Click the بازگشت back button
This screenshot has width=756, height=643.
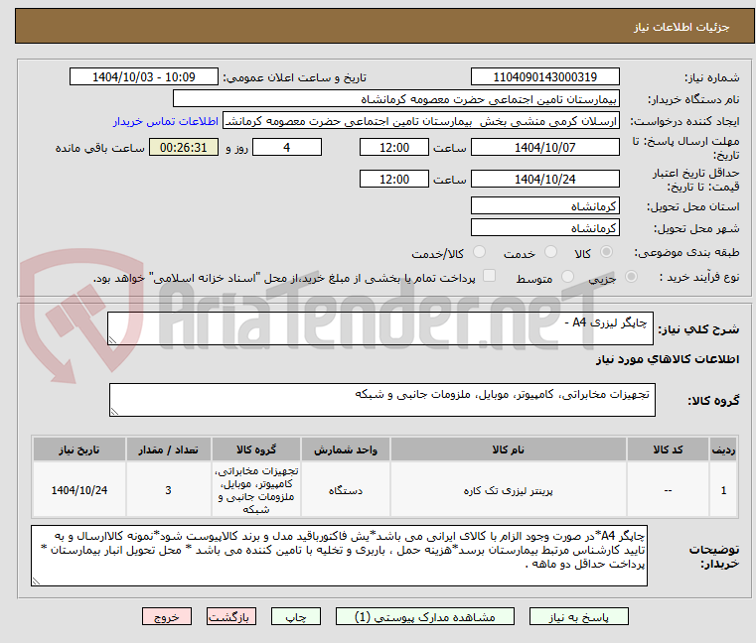tap(230, 616)
